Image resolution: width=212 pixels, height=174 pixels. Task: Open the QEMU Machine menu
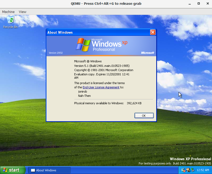9,12
